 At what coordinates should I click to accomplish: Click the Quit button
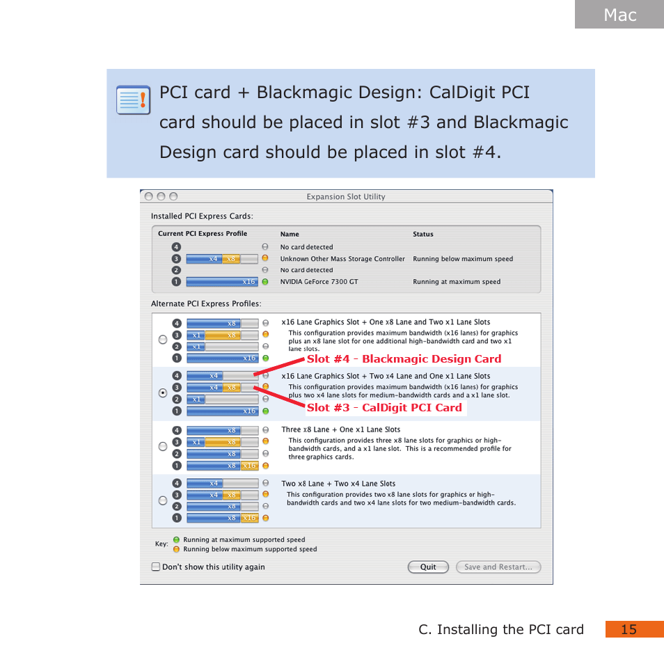point(428,567)
